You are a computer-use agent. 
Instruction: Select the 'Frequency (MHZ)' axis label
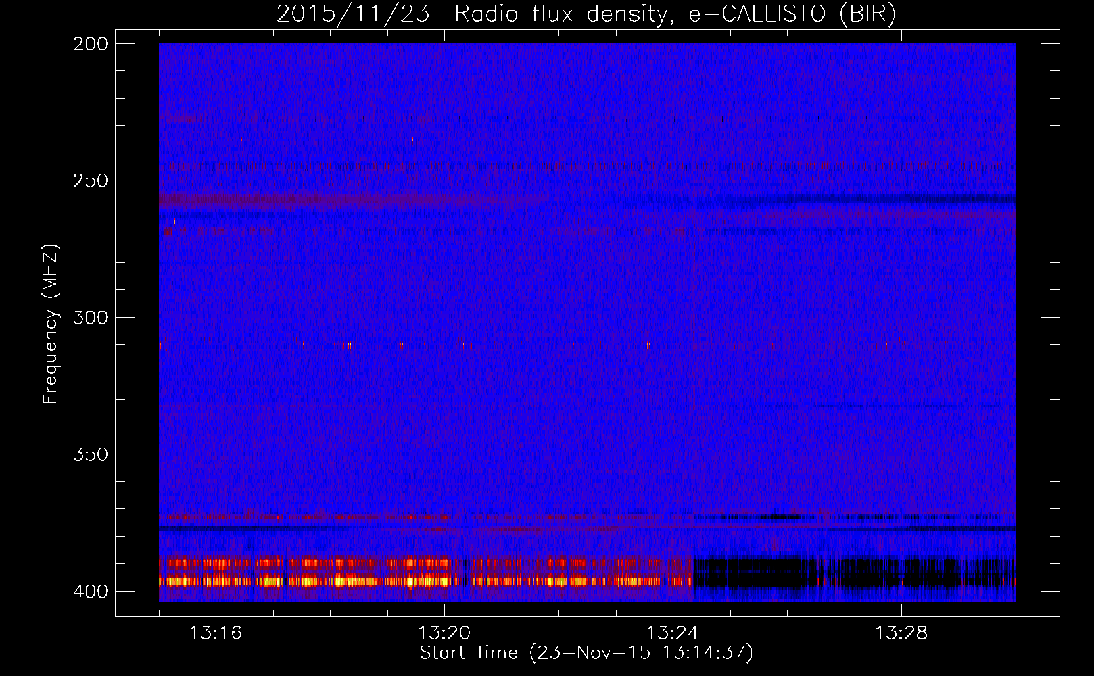point(51,324)
